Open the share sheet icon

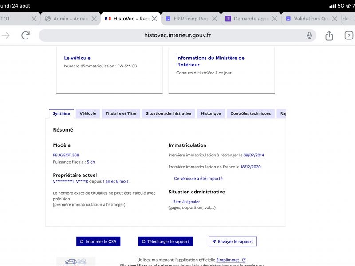tap(329, 35)
